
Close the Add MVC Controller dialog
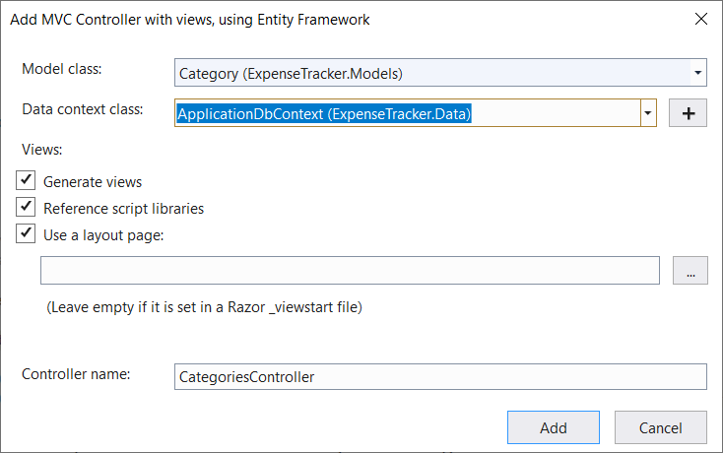[700, 19]
